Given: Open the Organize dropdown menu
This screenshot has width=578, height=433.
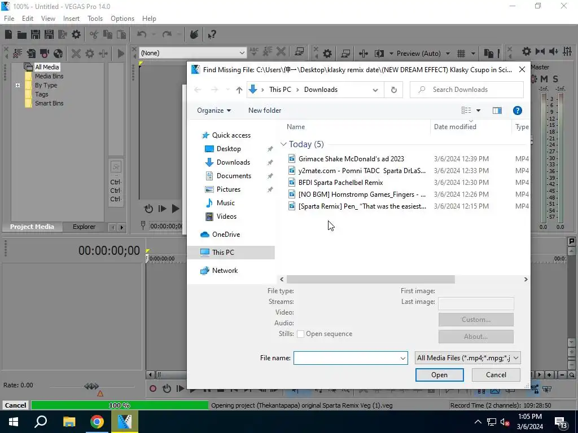Looking at the screenshot, I should pyautogui.click(x=214, y=111).
